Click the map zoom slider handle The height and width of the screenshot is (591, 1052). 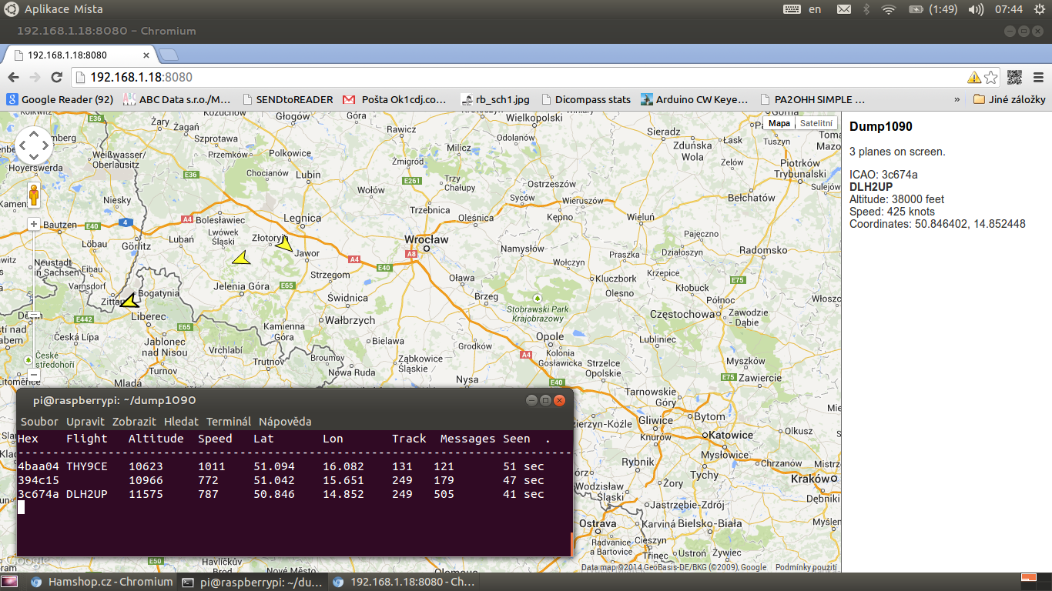pos(34,315)
